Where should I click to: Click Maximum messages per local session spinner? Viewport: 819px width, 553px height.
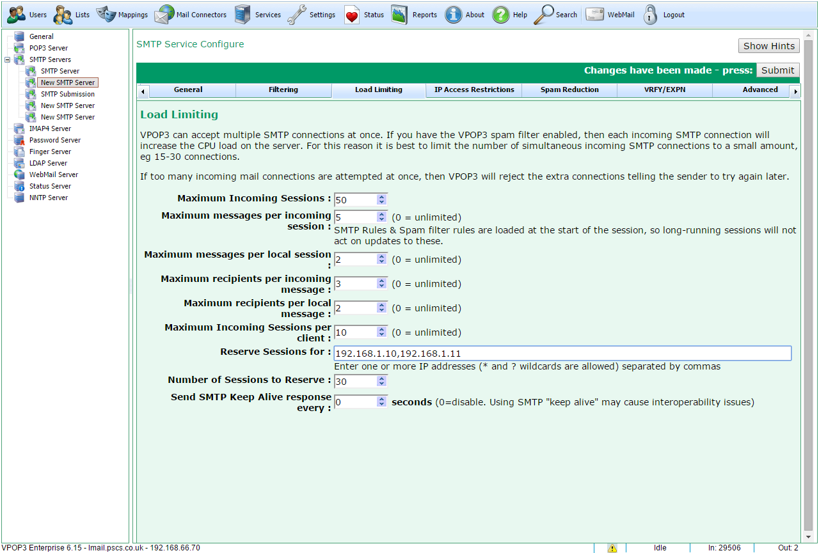(x=382, y=259)
